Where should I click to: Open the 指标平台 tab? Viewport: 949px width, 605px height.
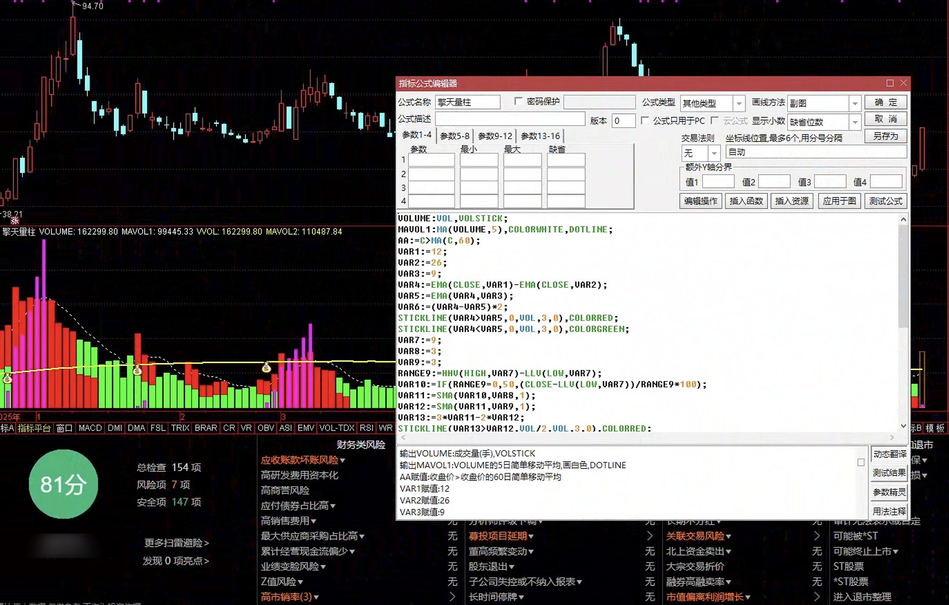point(34,428)
